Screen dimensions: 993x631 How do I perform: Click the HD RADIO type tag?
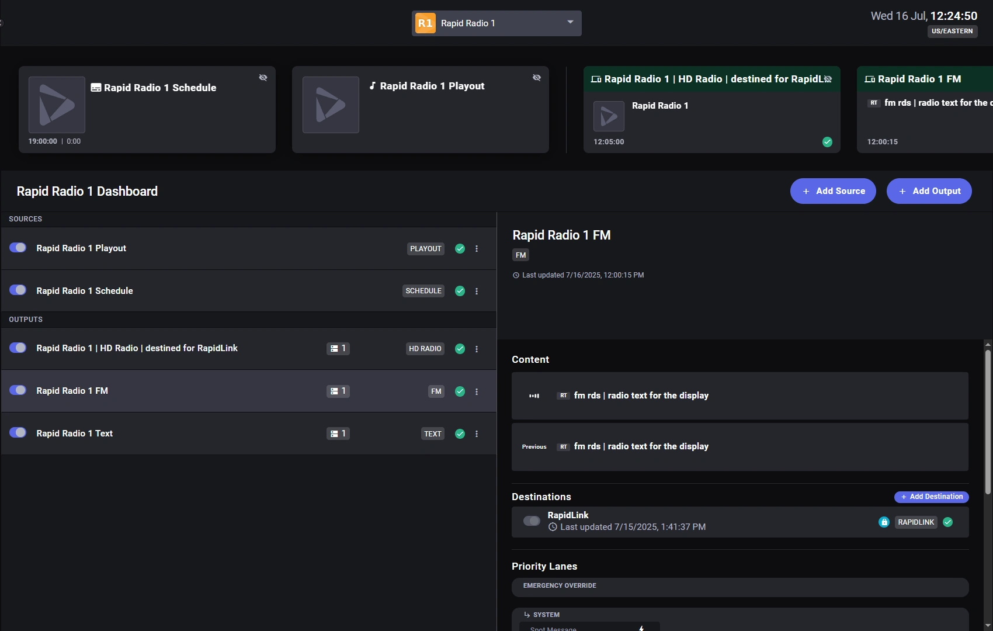click(425, 349)
